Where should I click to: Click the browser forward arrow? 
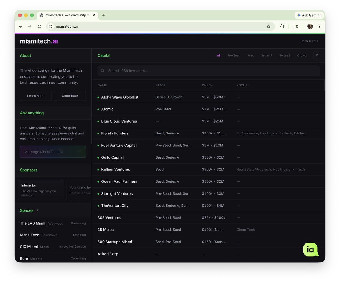(x=30, y=26)
